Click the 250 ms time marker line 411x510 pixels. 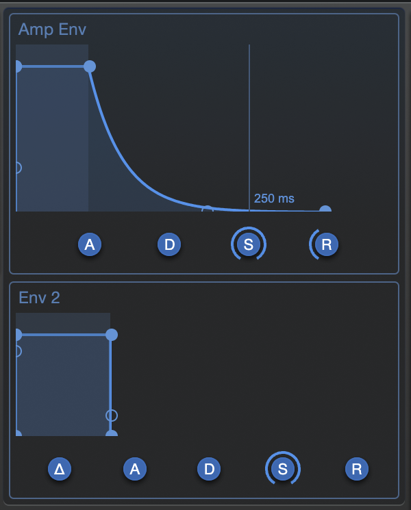249,128
